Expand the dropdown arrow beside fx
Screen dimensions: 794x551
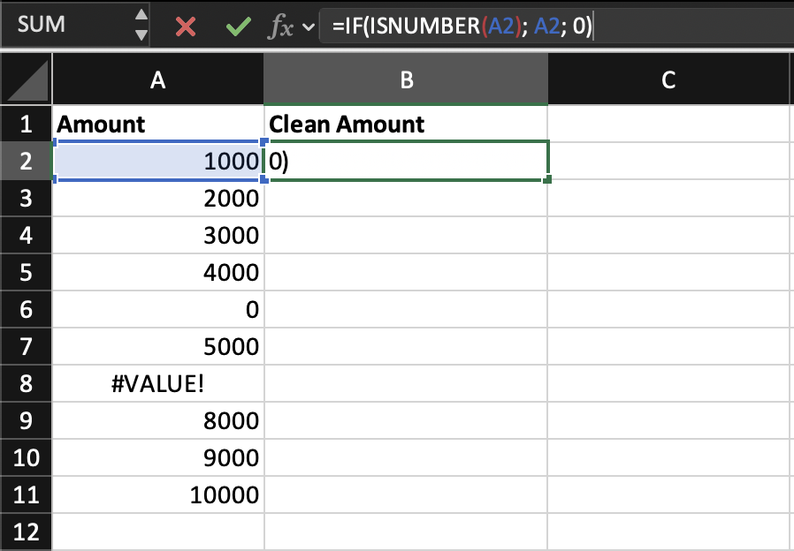click(309, 27)
